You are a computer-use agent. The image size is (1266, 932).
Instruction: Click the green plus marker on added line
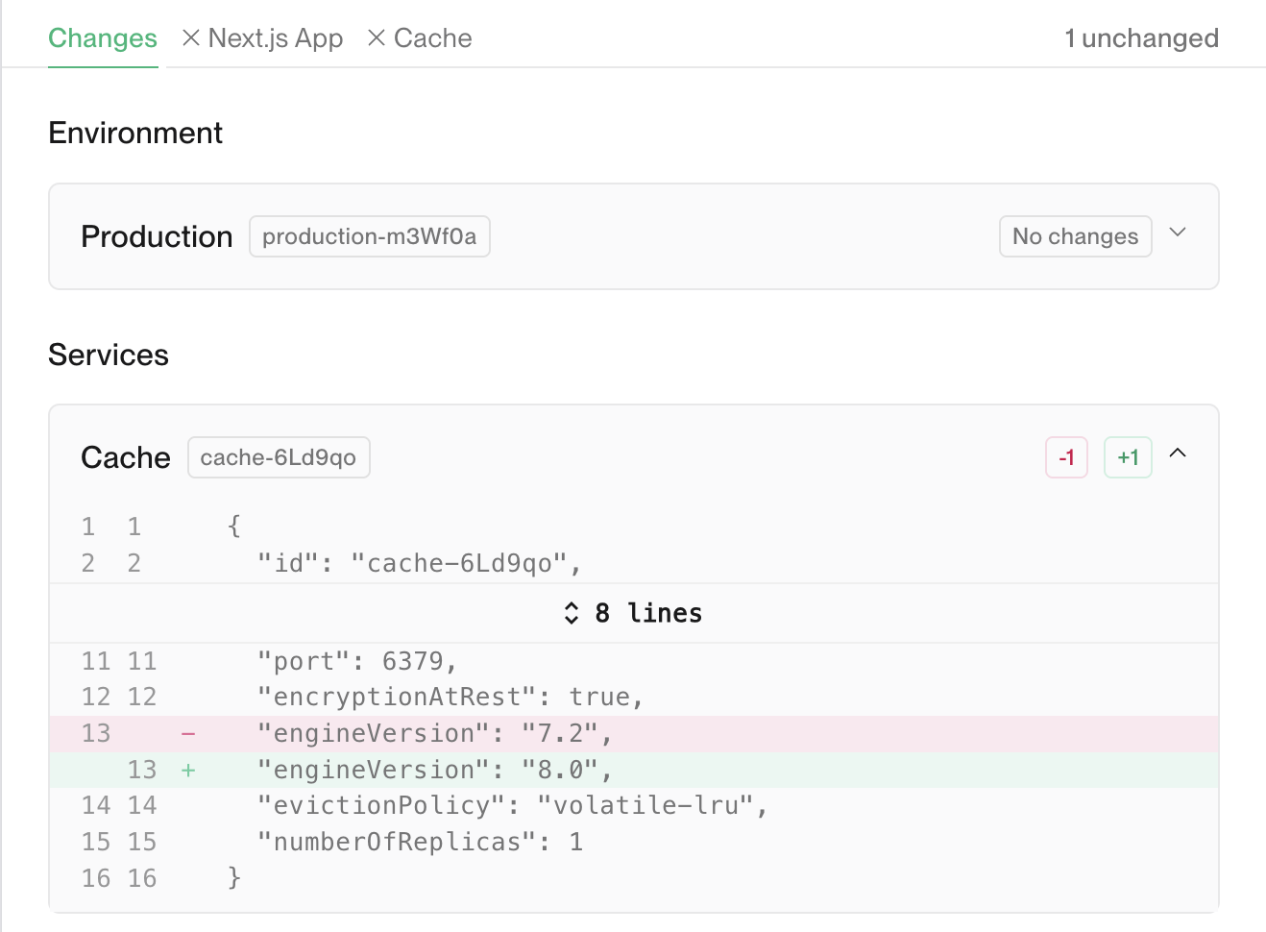point(188,771)
